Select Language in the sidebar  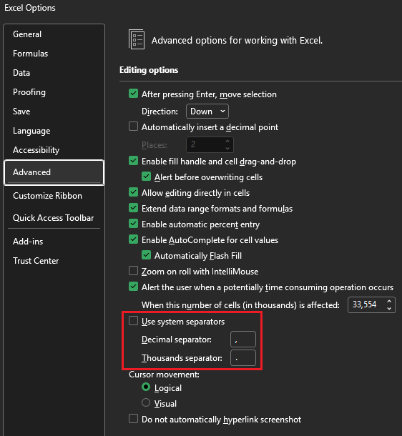pyautogui.click(x=31, y=131)
